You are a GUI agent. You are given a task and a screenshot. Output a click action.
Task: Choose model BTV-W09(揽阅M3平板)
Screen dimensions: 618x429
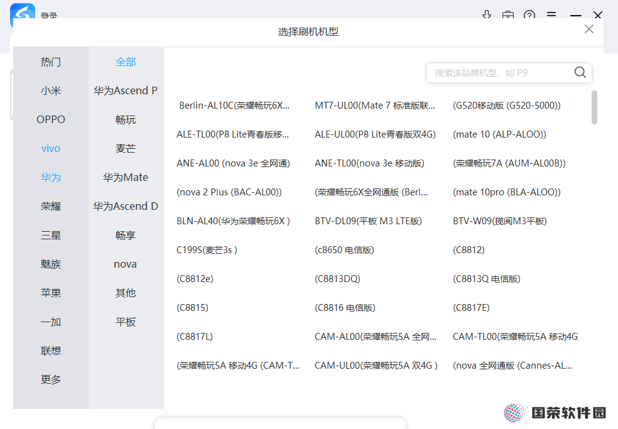pyautogui.click(x=500, y=221)
